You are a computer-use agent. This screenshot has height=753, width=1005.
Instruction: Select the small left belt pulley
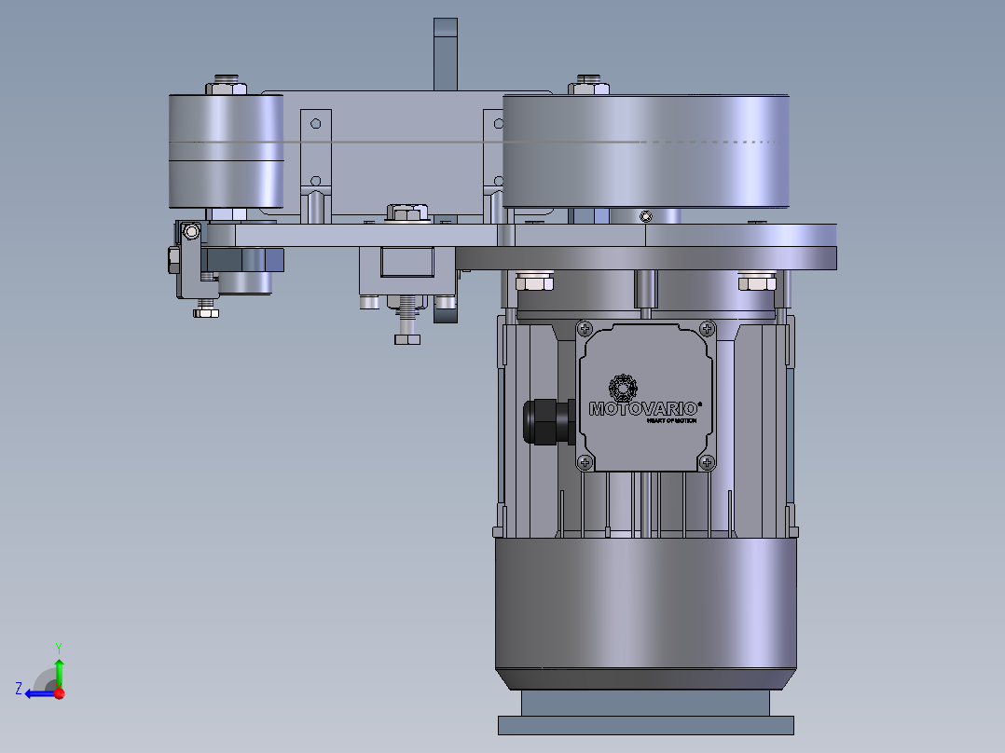tap(226, 151)
